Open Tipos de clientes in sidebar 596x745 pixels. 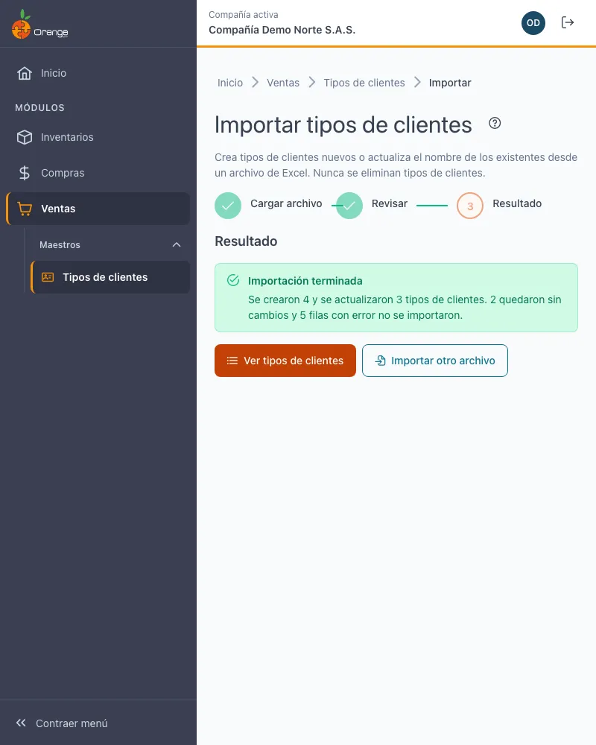tap(110, 277)
